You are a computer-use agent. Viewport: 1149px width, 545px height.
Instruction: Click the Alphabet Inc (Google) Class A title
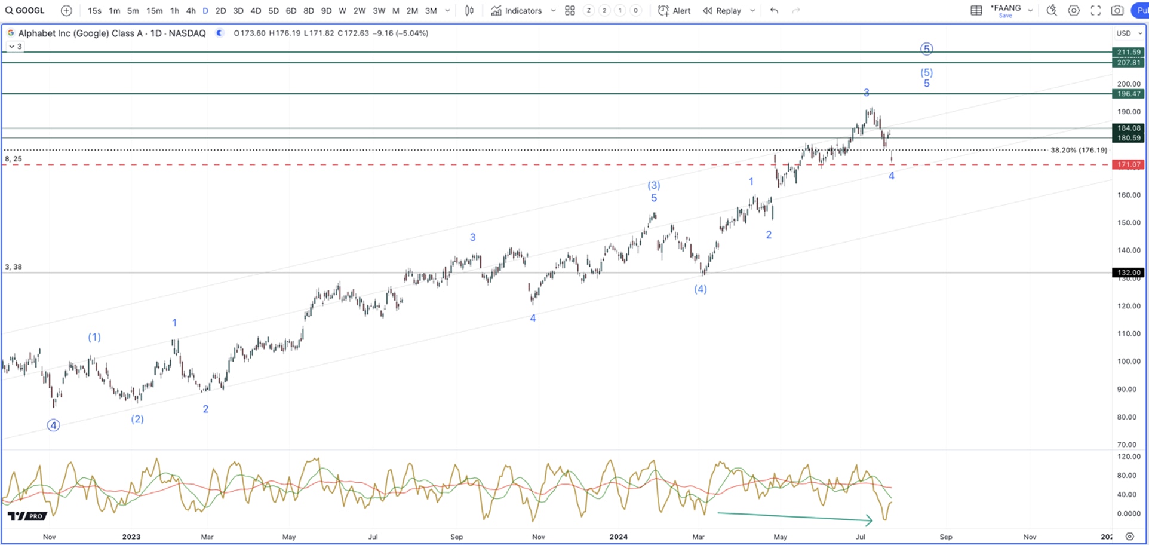point(112,33)
